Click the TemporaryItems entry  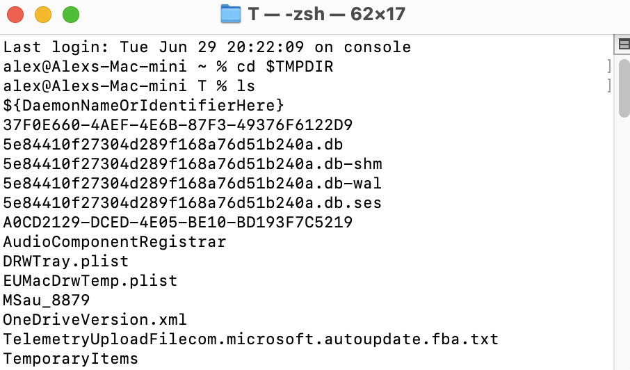(71, 359)
